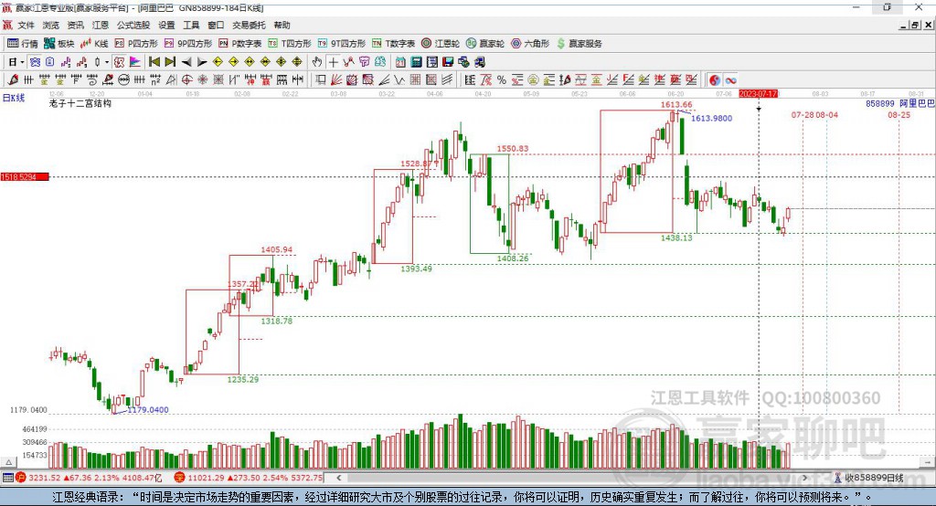Jump to the first bar with the green skip-back icon
The height and width of the screenshot is (506, 936).
pos(154,62)
